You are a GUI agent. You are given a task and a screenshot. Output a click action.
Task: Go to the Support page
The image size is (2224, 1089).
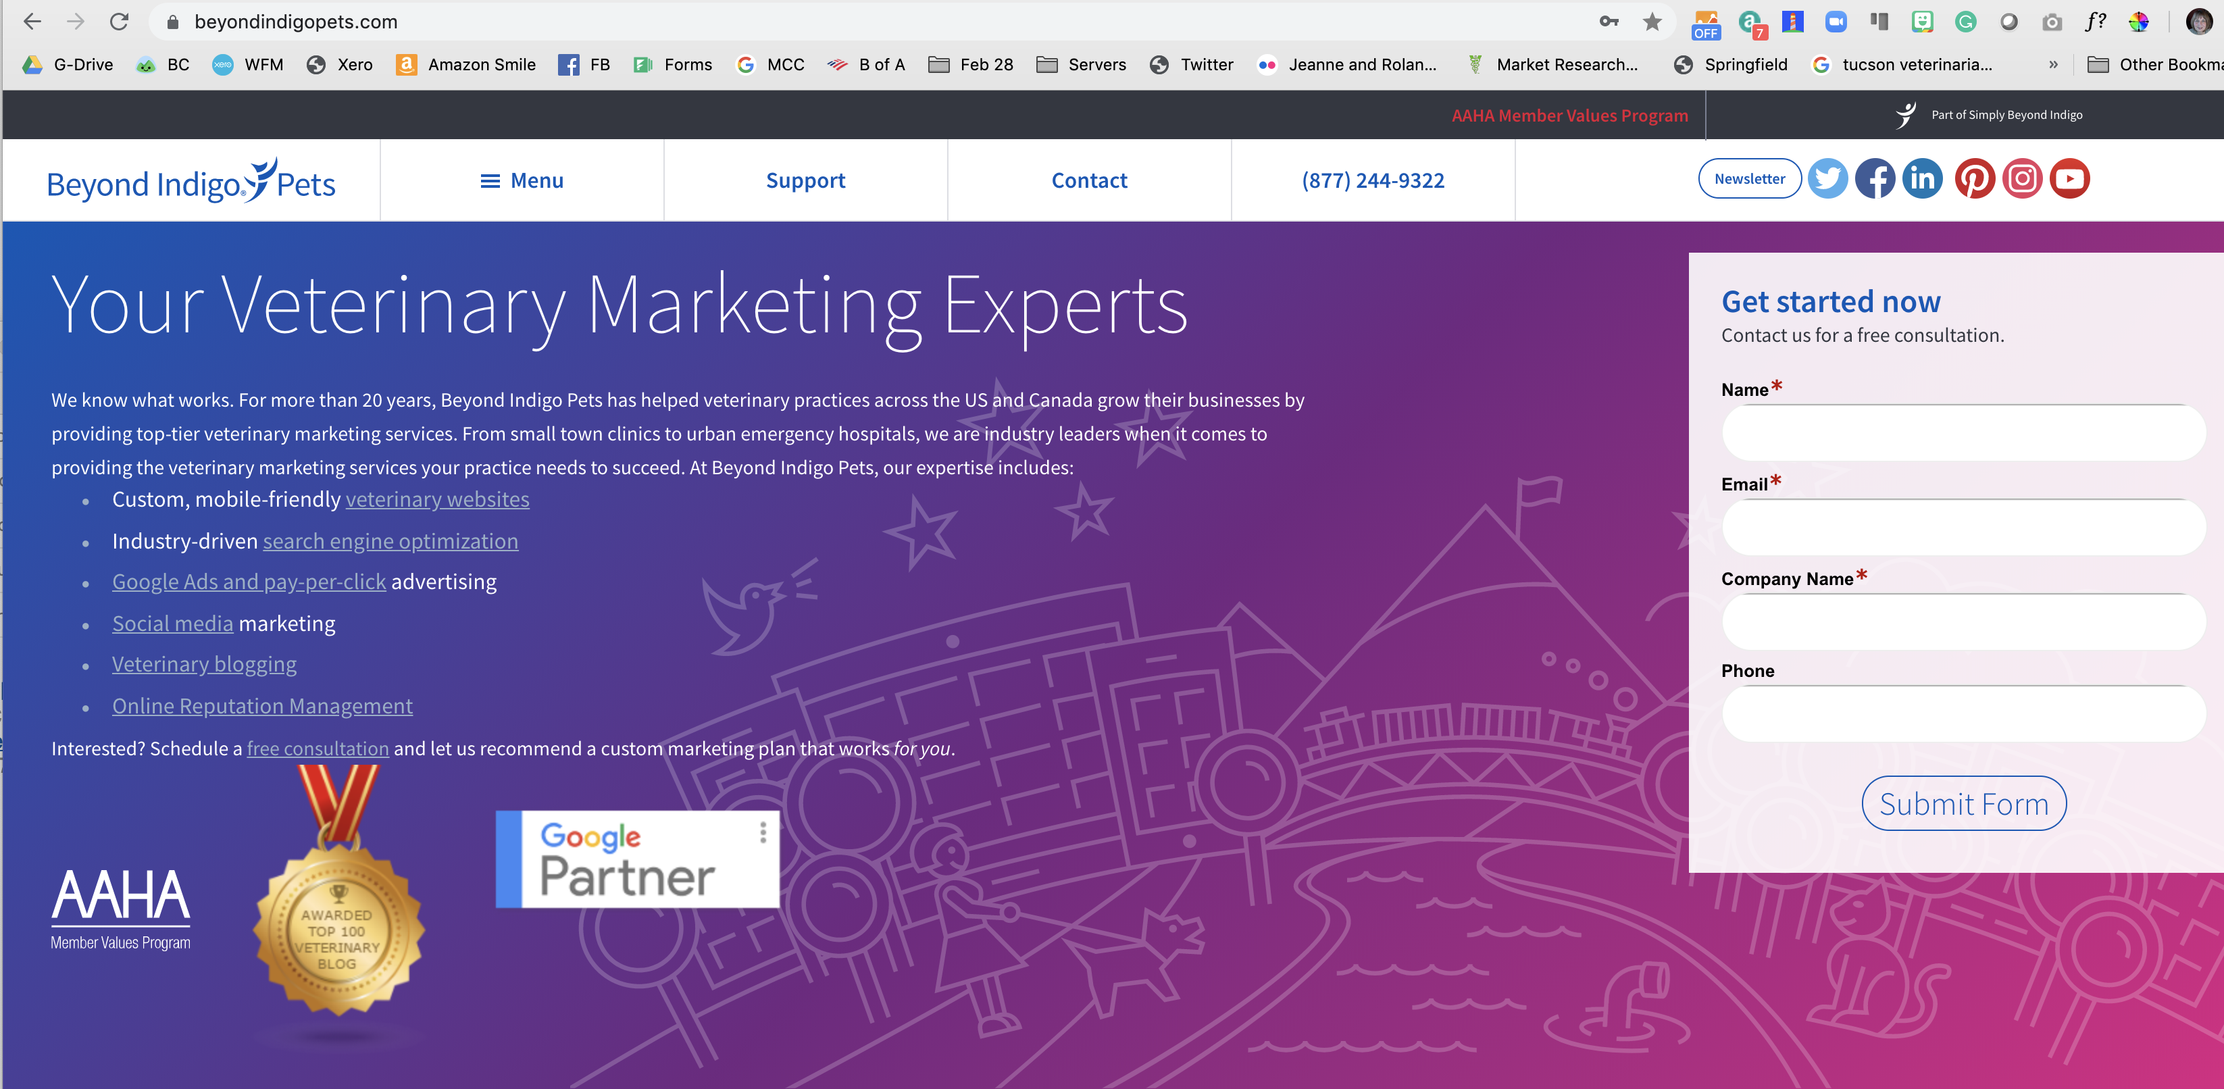[x=805, y=180]
